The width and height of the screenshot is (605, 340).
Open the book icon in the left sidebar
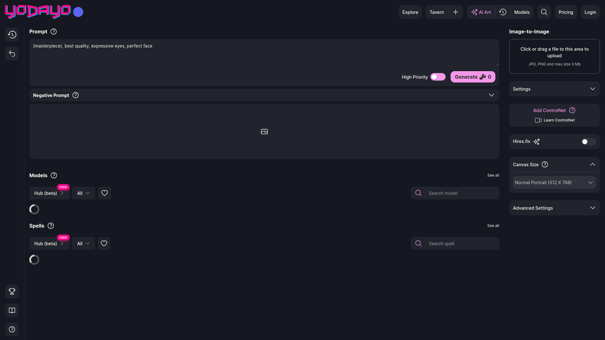[12, 310]
